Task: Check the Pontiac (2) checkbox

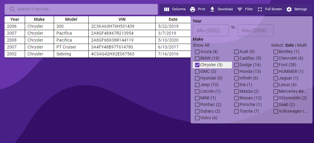Action: coord(197,104)
